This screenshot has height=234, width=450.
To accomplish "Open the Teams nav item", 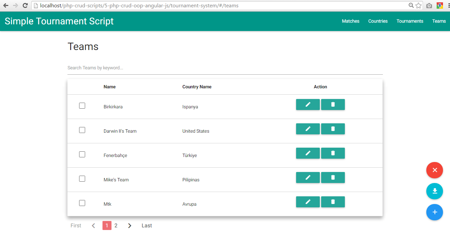I will 439,21.
